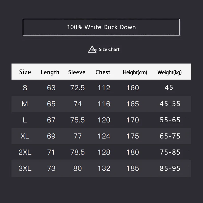This screenshot has height=203, width=203.
Task: Click the triangle logo icon beside Size Chart
Action: [92, 49]
